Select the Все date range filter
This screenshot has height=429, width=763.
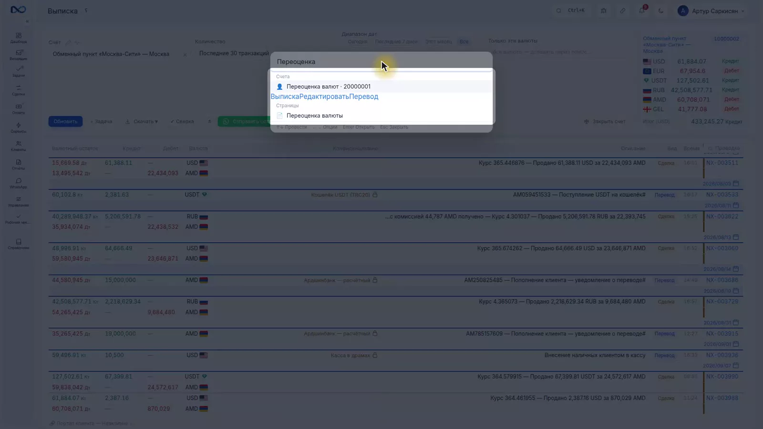click(464, 42)
